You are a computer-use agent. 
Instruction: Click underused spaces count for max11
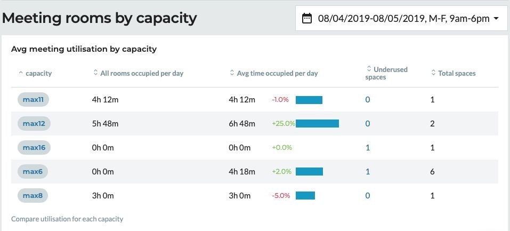pyautogui.click(x=368, y=100)
